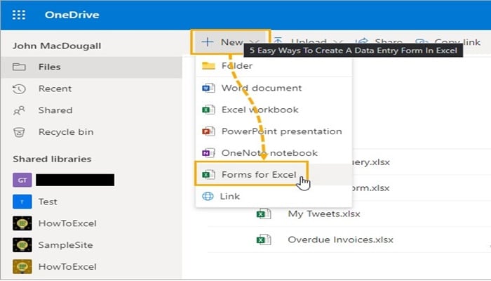This screenshot has height=281, width=491.
Task: Click the Copy link toolbar button
Action: 448,41
